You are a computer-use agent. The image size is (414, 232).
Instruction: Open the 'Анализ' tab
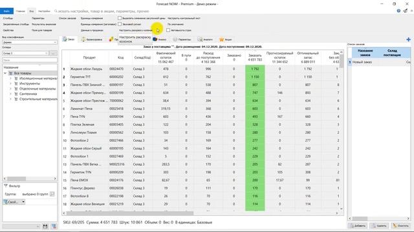(160, 39)
